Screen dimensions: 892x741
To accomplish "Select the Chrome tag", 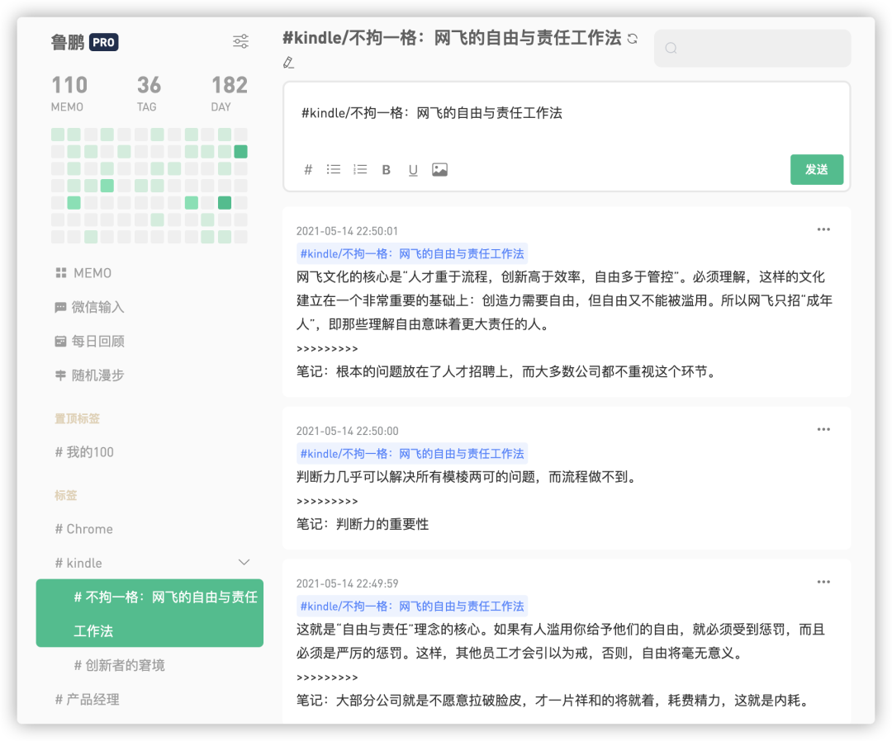I will pyautogui.click(x=83, y=529).
